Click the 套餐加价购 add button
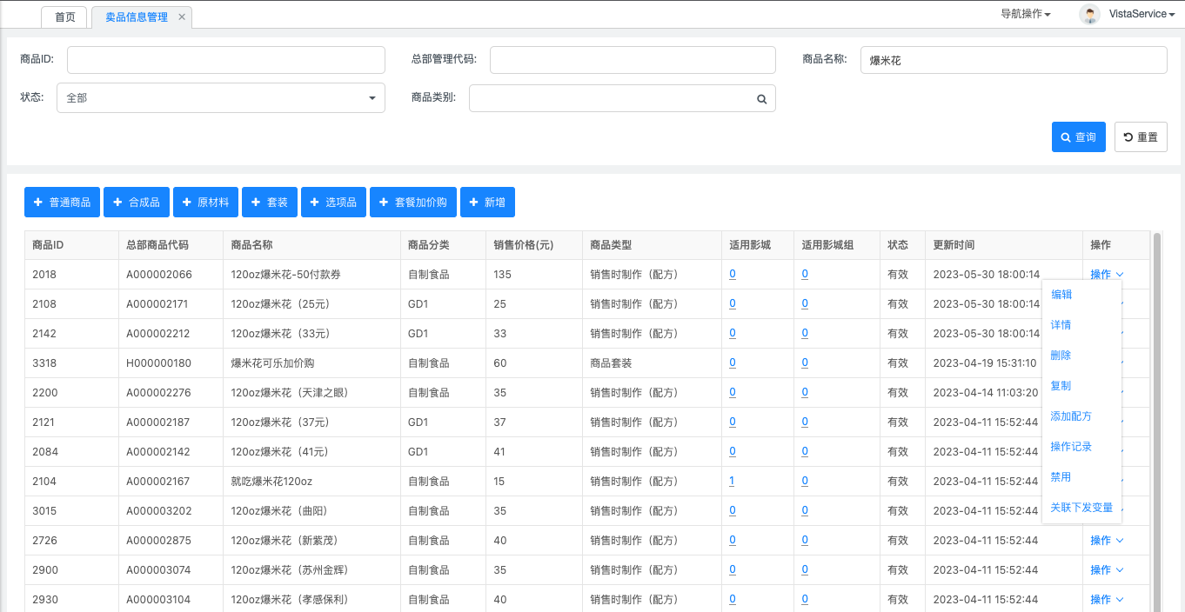Screen dimensions: 1185x612 pyautogui.click(x=413, y=203)
